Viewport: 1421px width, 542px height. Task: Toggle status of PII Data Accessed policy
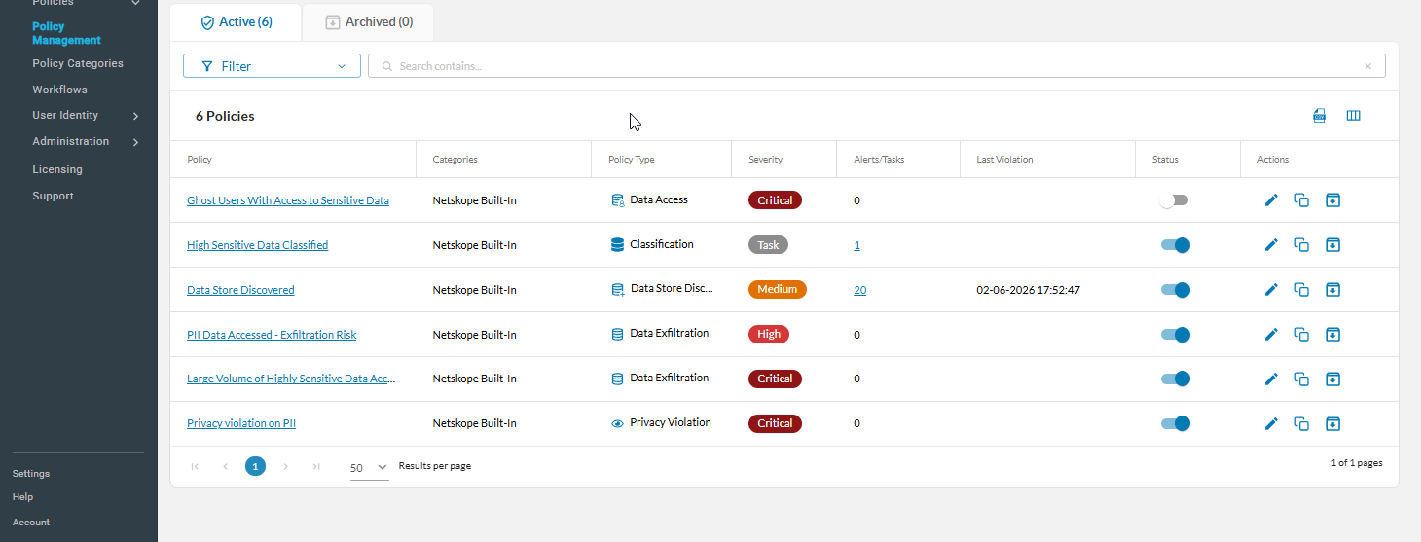tap(1175, 335)
